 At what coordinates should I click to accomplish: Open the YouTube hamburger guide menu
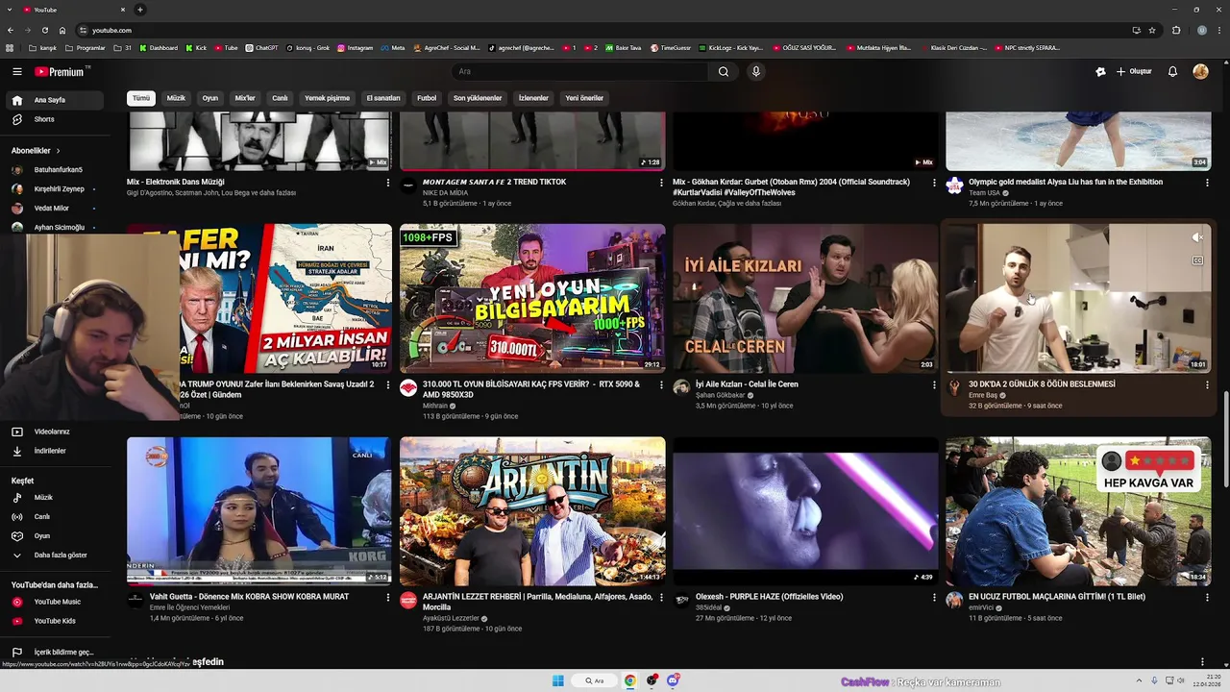point(16,71)
